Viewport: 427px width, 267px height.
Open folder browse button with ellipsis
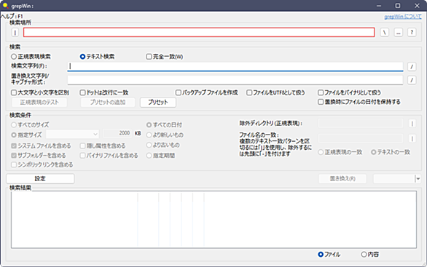coord(398,32)
